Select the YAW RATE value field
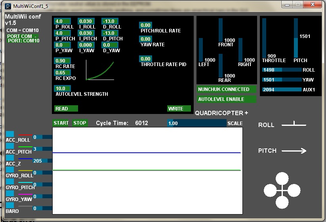326x222 pixels. click(145, 39)
